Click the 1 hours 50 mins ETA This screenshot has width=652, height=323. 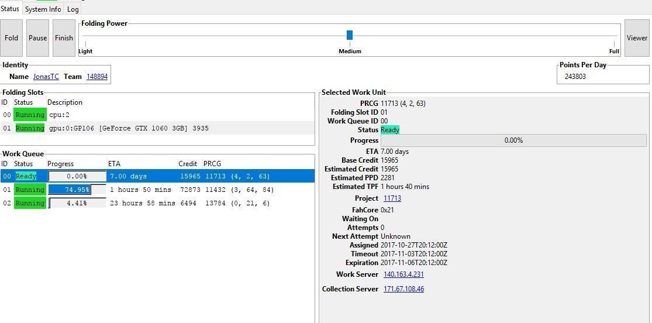click(x=140, y=190)
